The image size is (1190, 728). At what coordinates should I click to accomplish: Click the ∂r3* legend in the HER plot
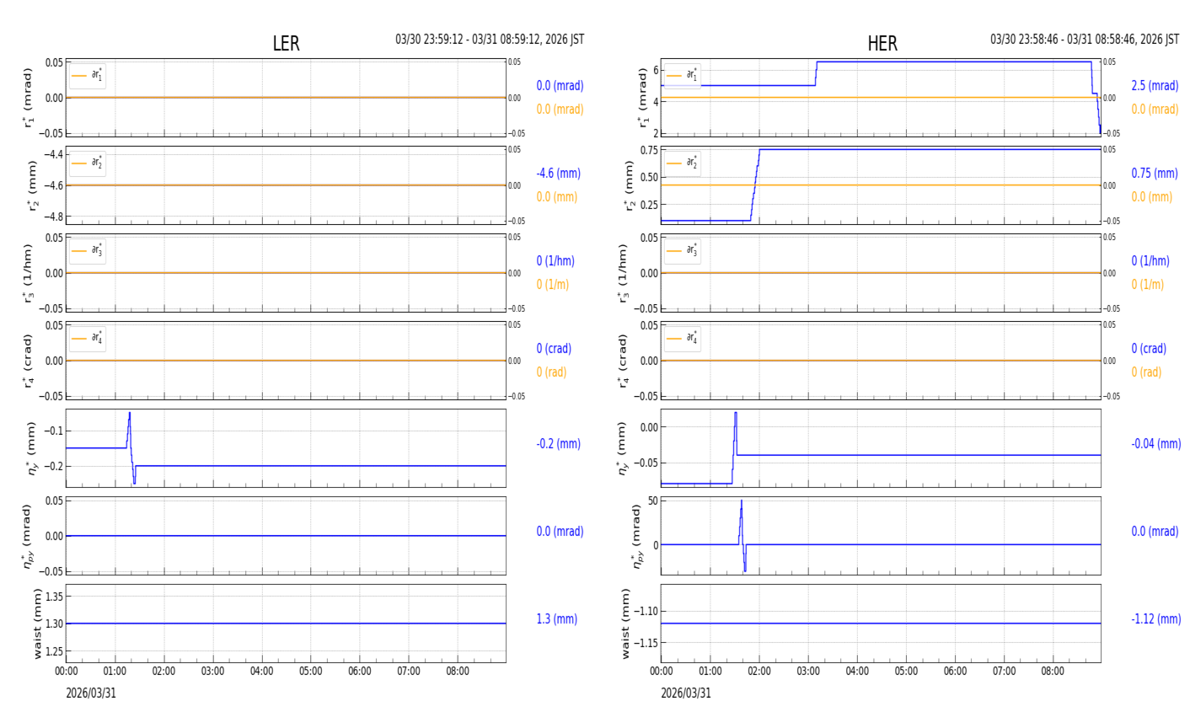tap(683, 251)
